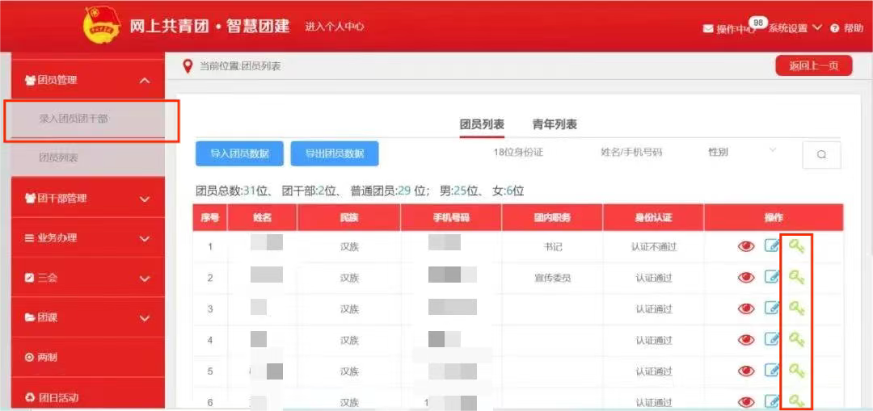Open the 系统设置 dropdown menu

795,28
